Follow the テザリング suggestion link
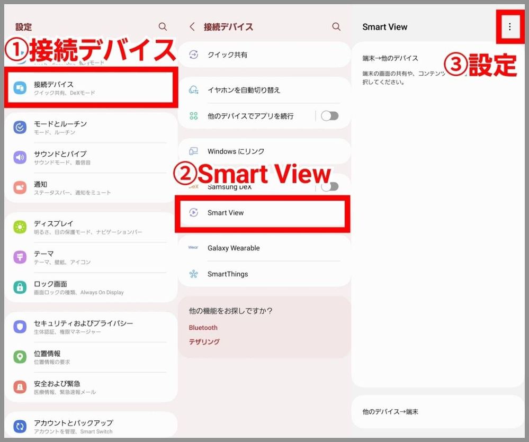 pyautogui.click(x=204, y=341)
